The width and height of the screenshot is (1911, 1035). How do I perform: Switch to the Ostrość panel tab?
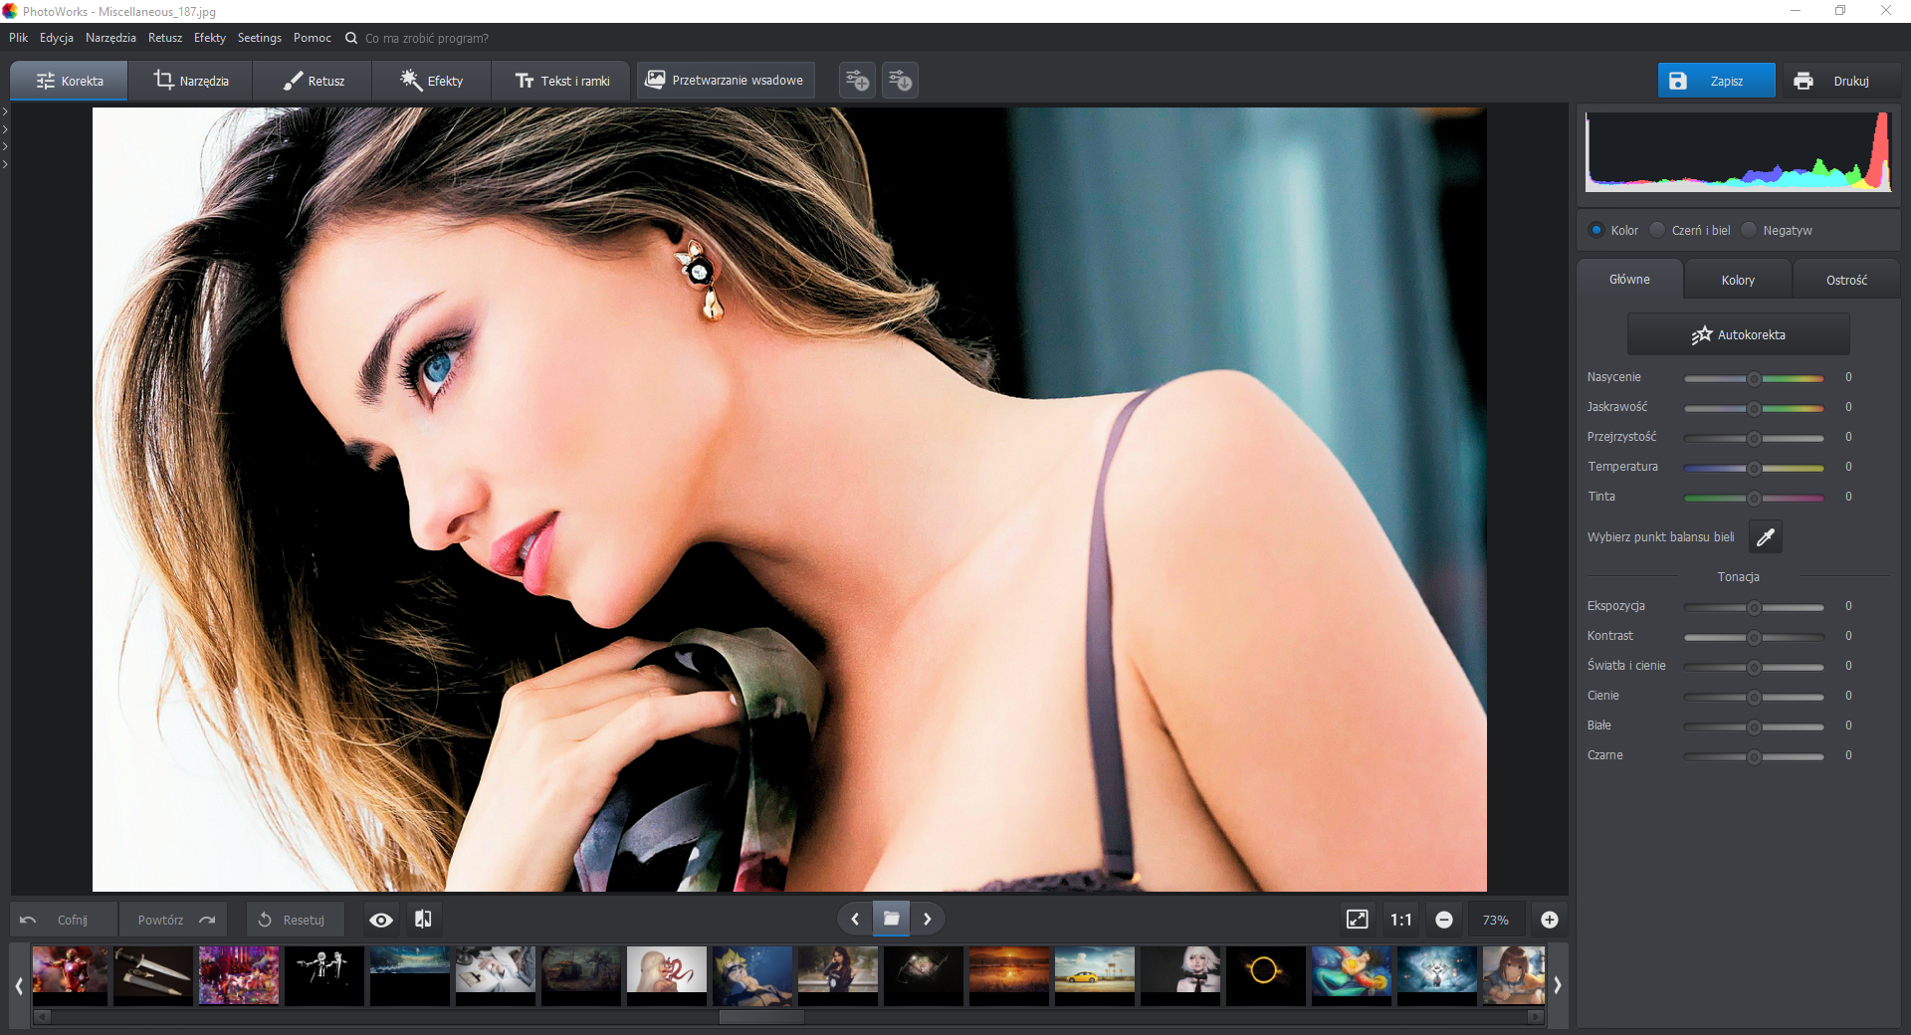click(x=1846, y=280)
